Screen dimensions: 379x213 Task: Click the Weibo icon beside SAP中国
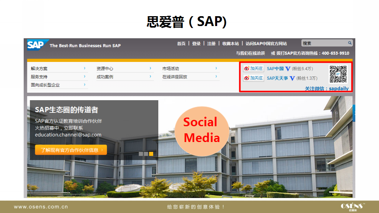coord(246,69)
